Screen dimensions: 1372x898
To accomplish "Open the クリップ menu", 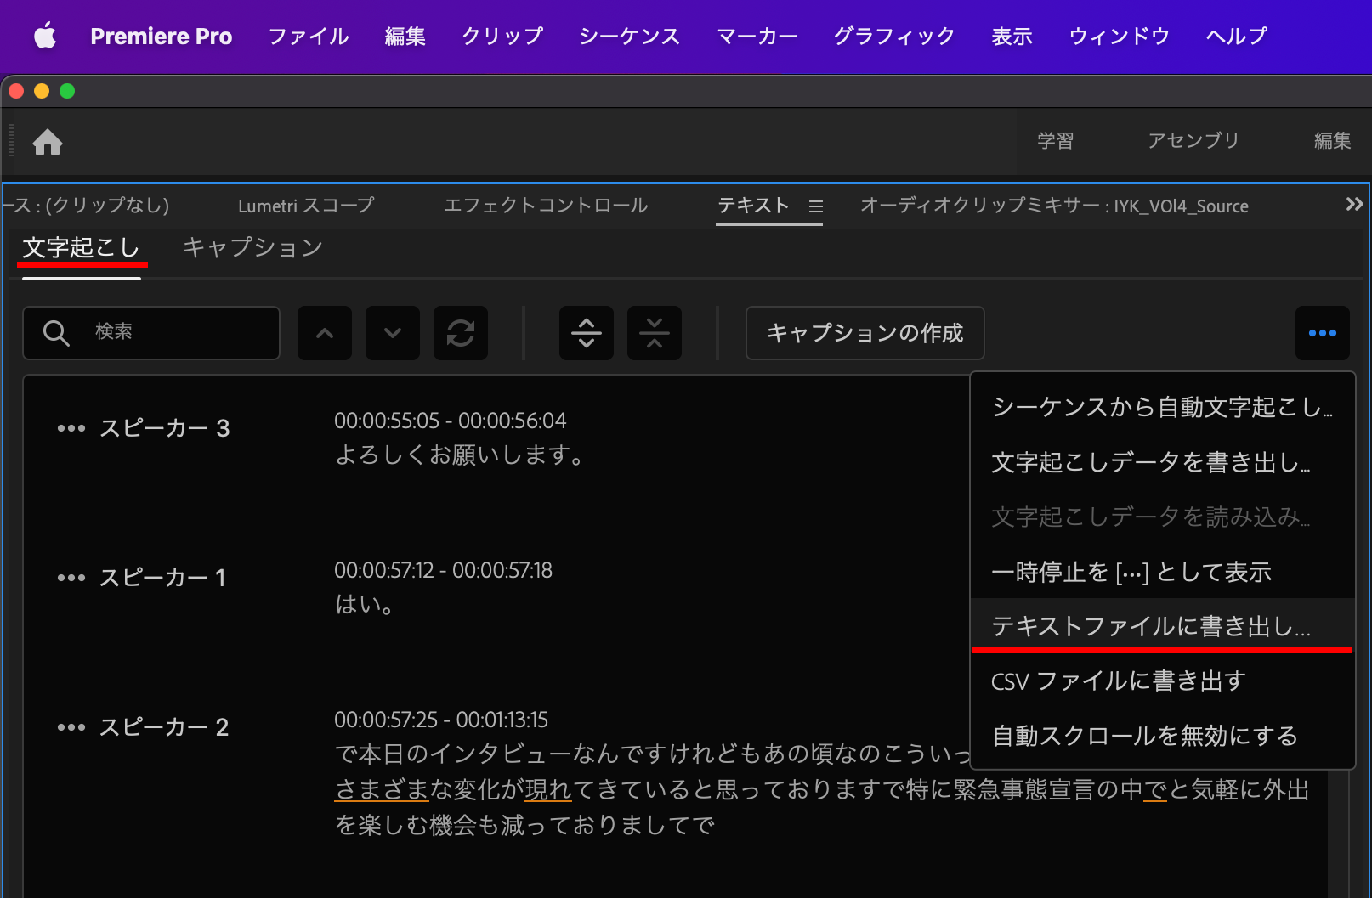I will click(502, 36).
